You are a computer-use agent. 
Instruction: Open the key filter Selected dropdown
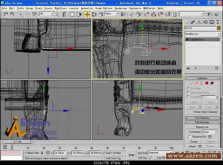(x=160, y=153)
